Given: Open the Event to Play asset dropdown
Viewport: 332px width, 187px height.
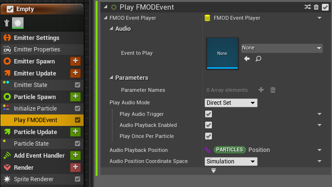Looking at the screenshot, I should 282,48.
